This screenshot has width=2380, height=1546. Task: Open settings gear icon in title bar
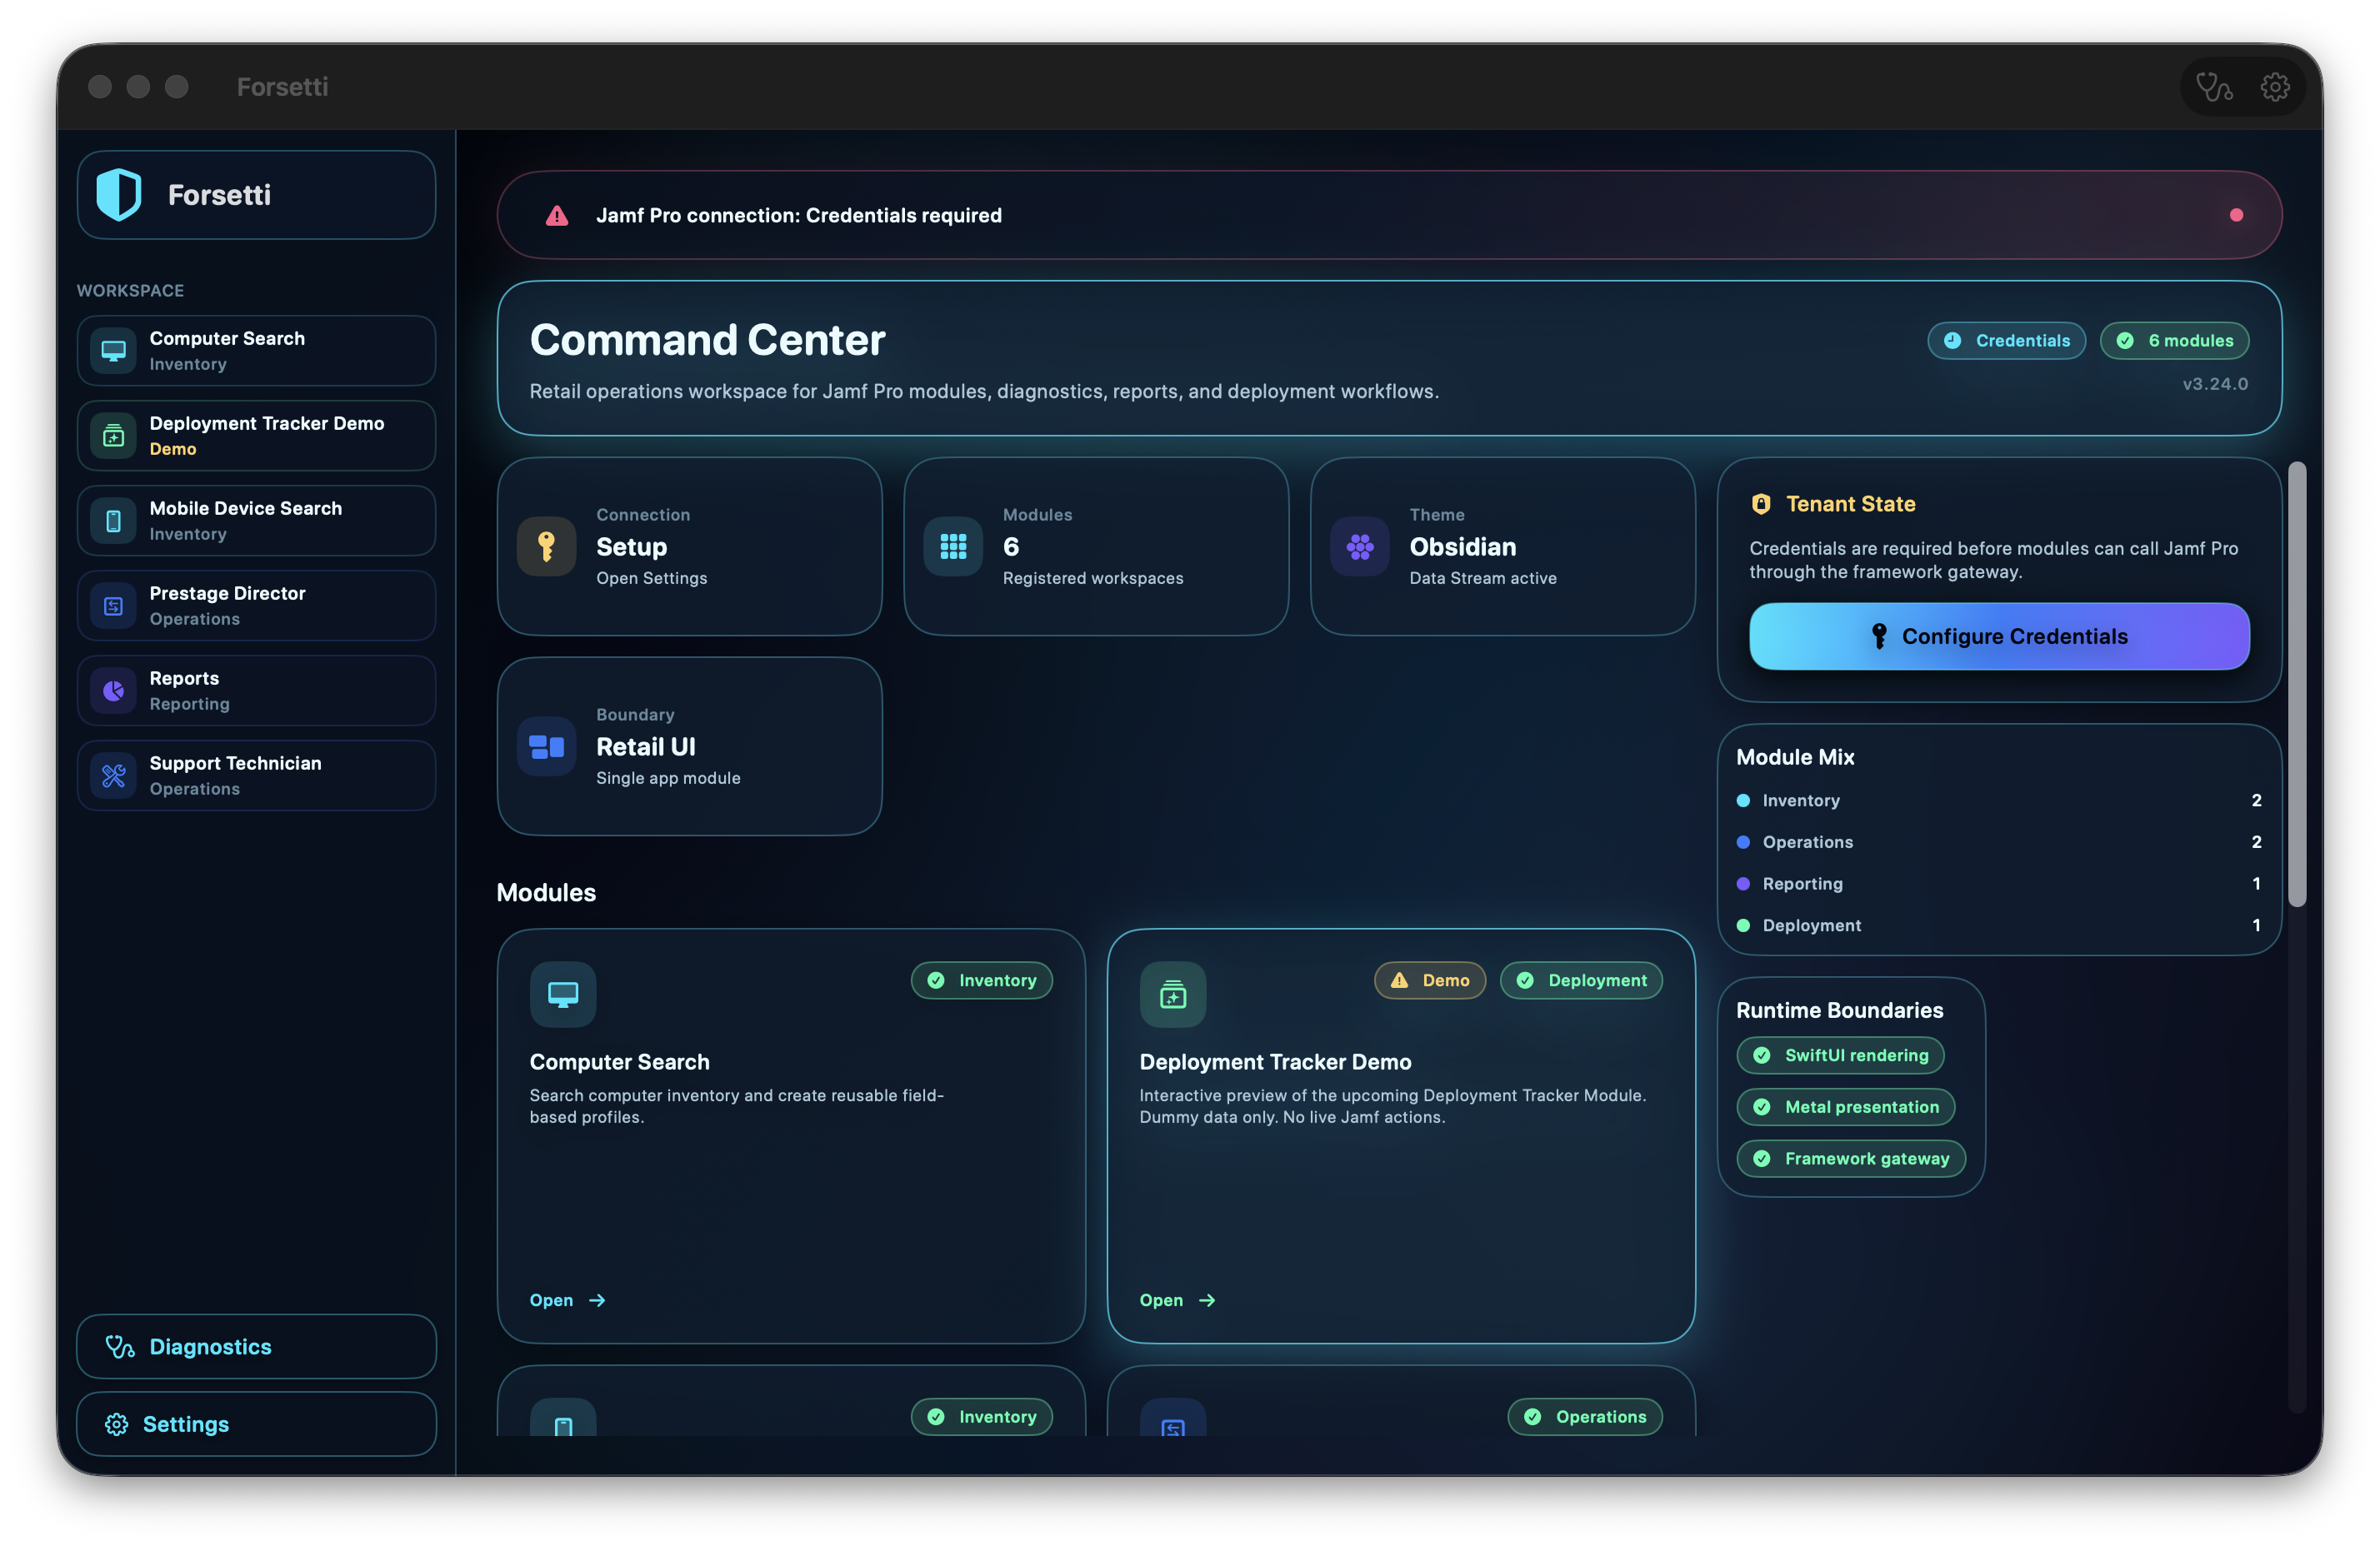tap(2274, 87)
